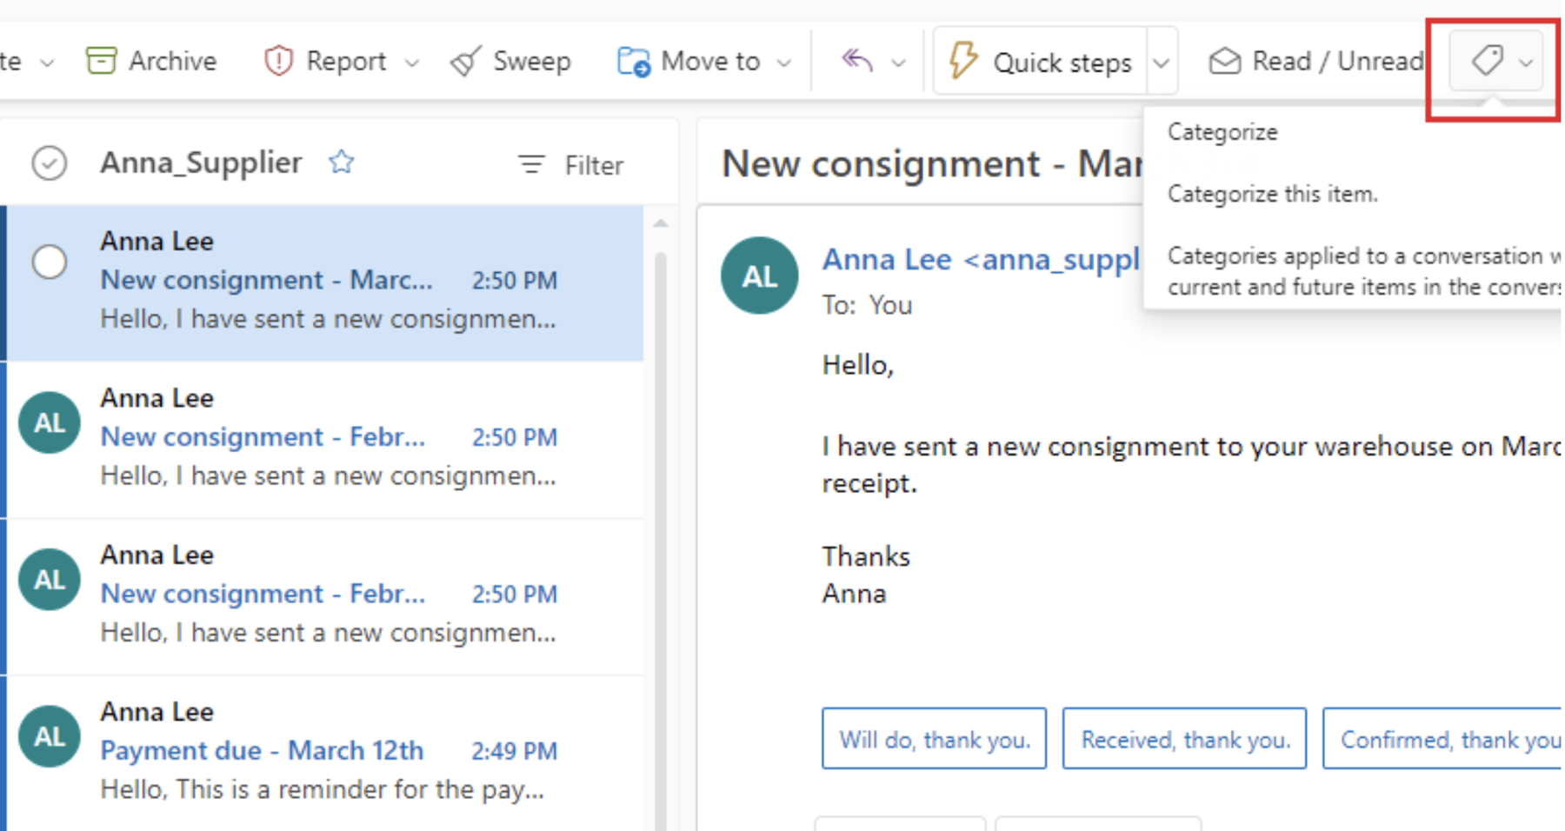Screen dimensions: 1565x831
Task: Archive the selected email
Action: (x=150, y=60)
